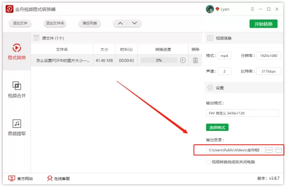Click the 文件名 column header
Viewport: 286px width, 187px height.
tap(62, 49)
